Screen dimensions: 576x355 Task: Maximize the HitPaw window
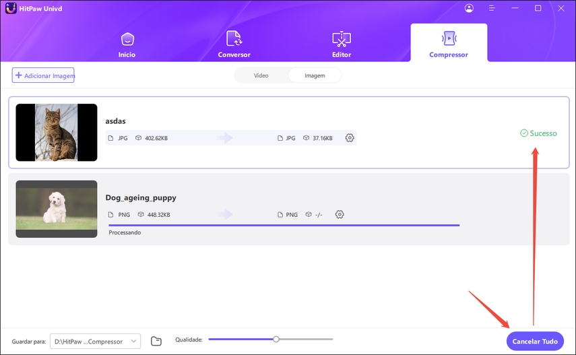click(x=538, y=8)
